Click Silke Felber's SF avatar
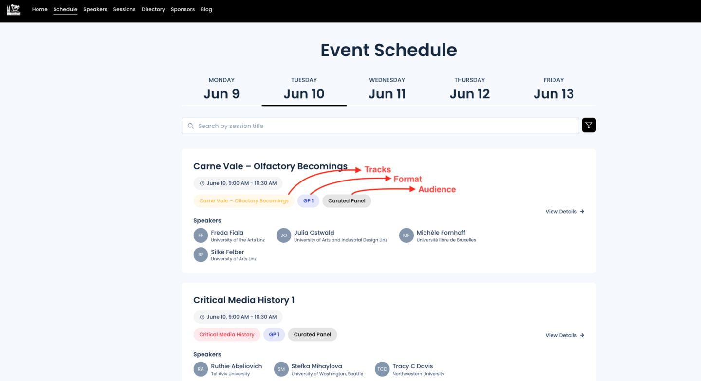Screen dimensions: 701x381 (201, 254)
